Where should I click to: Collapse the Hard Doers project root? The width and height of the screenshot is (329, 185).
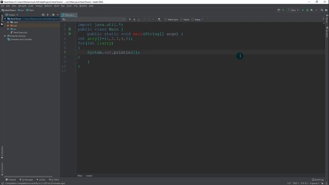click(5, 19)
